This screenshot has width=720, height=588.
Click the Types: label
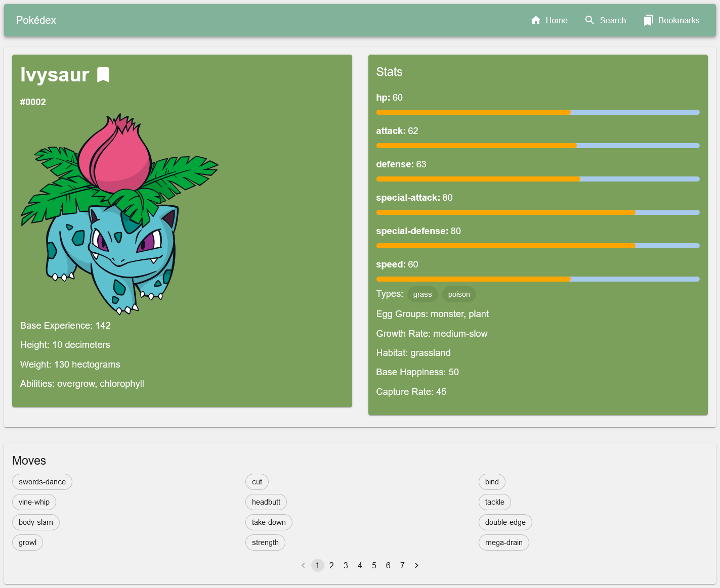click(390, 294)
